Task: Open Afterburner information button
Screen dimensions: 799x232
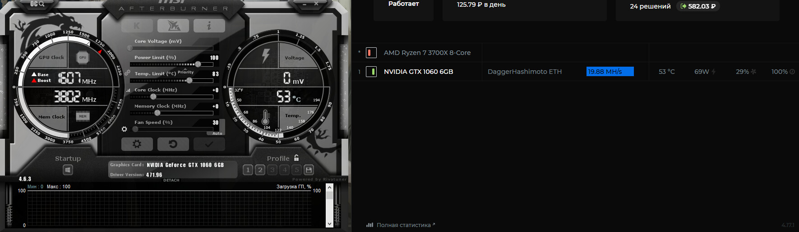Action: point(209,26)
